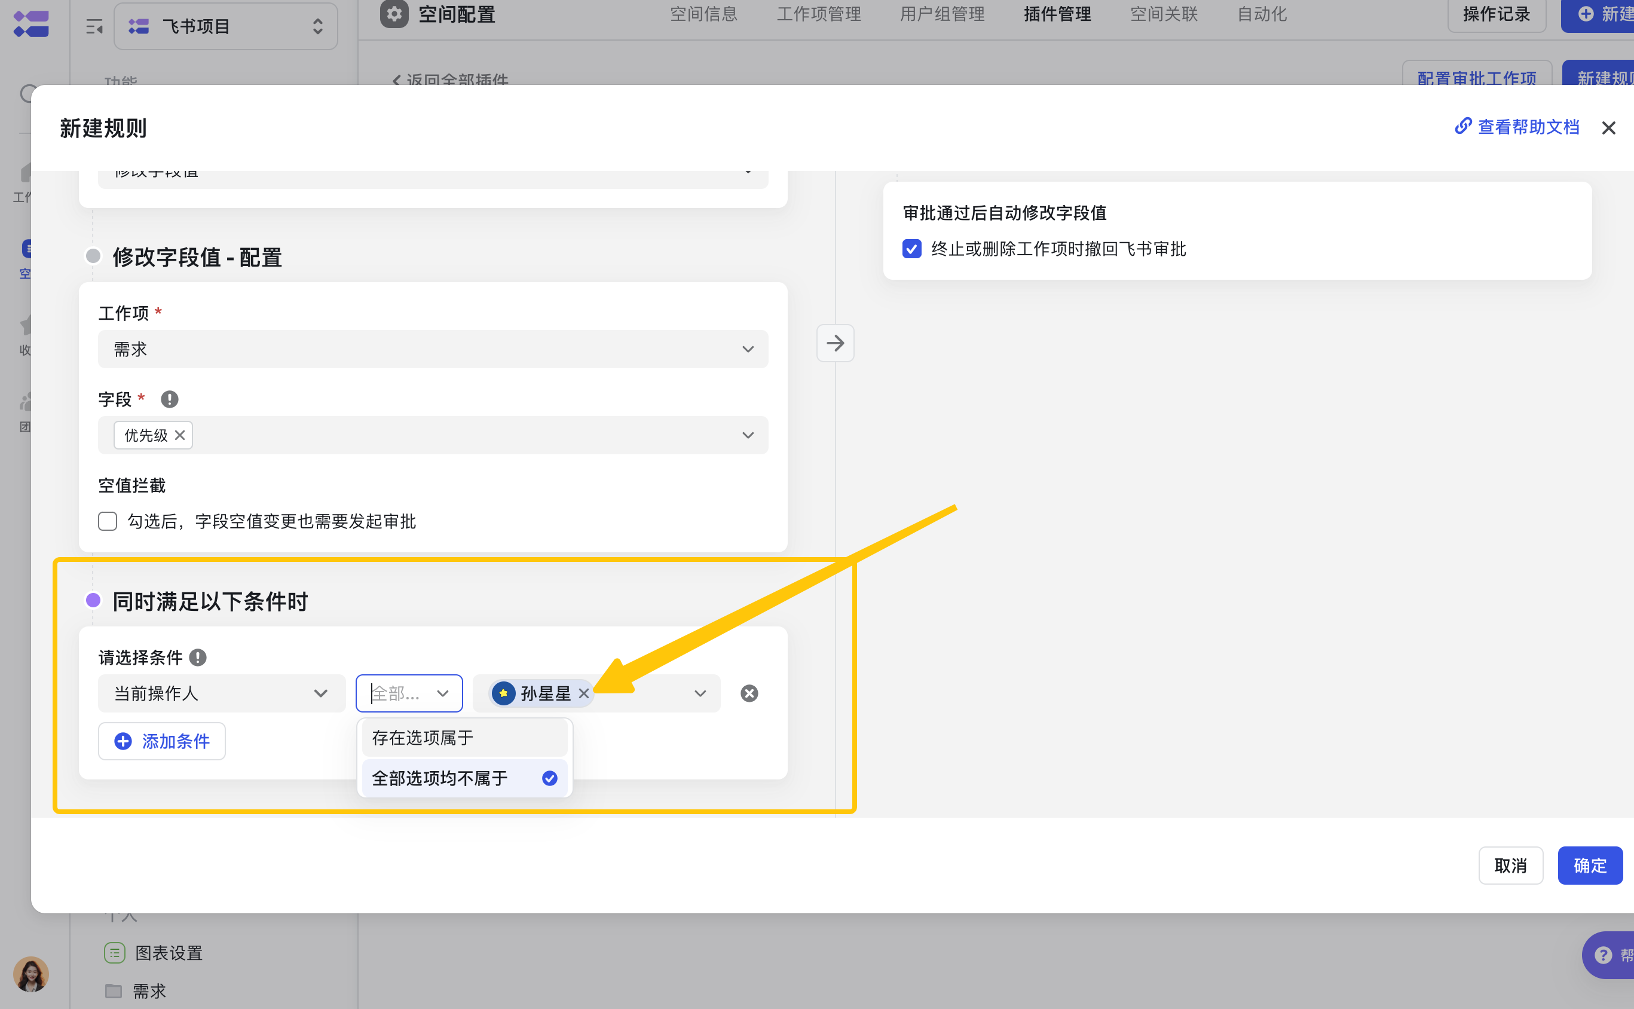Switch to 工作项管理 tab

(819, 14)
